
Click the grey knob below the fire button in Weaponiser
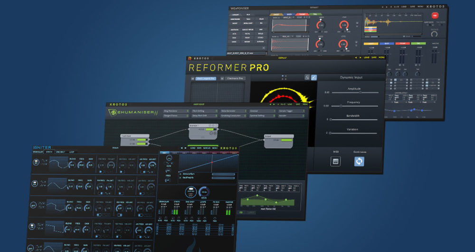[x=434, y=34]
